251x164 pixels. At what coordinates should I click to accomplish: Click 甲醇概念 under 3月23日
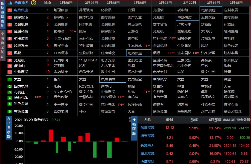160,79
